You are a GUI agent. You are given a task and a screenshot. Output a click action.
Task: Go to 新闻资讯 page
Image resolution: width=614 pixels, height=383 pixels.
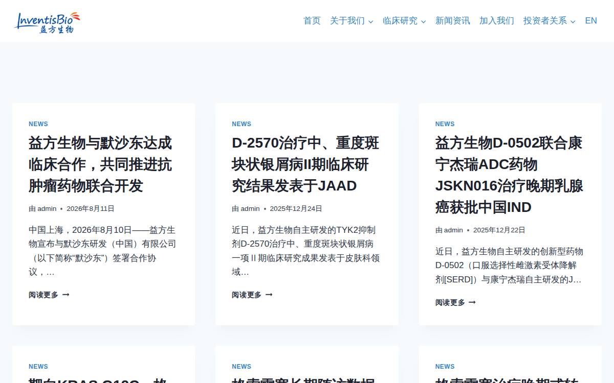click(x=453, y=21)
